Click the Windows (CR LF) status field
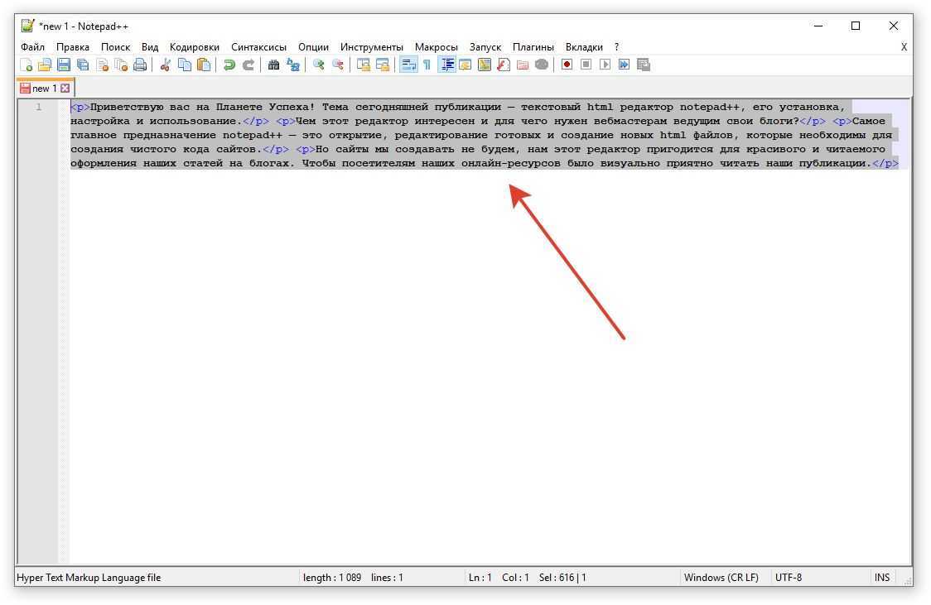This screenshot has height=605, width=931. (721, 578)
